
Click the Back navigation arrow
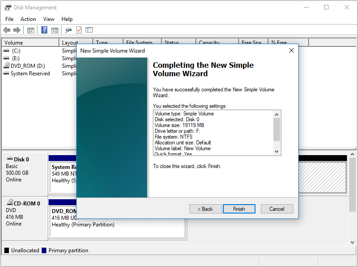pos(6,30)
